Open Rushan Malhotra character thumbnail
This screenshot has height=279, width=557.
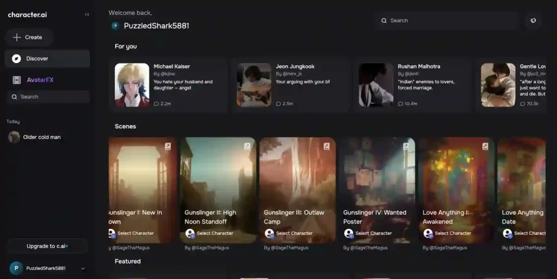coord(376,85)
